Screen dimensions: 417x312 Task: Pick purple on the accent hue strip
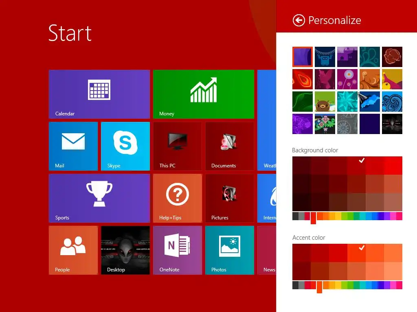pyautogui.click(x=387, y=285)
